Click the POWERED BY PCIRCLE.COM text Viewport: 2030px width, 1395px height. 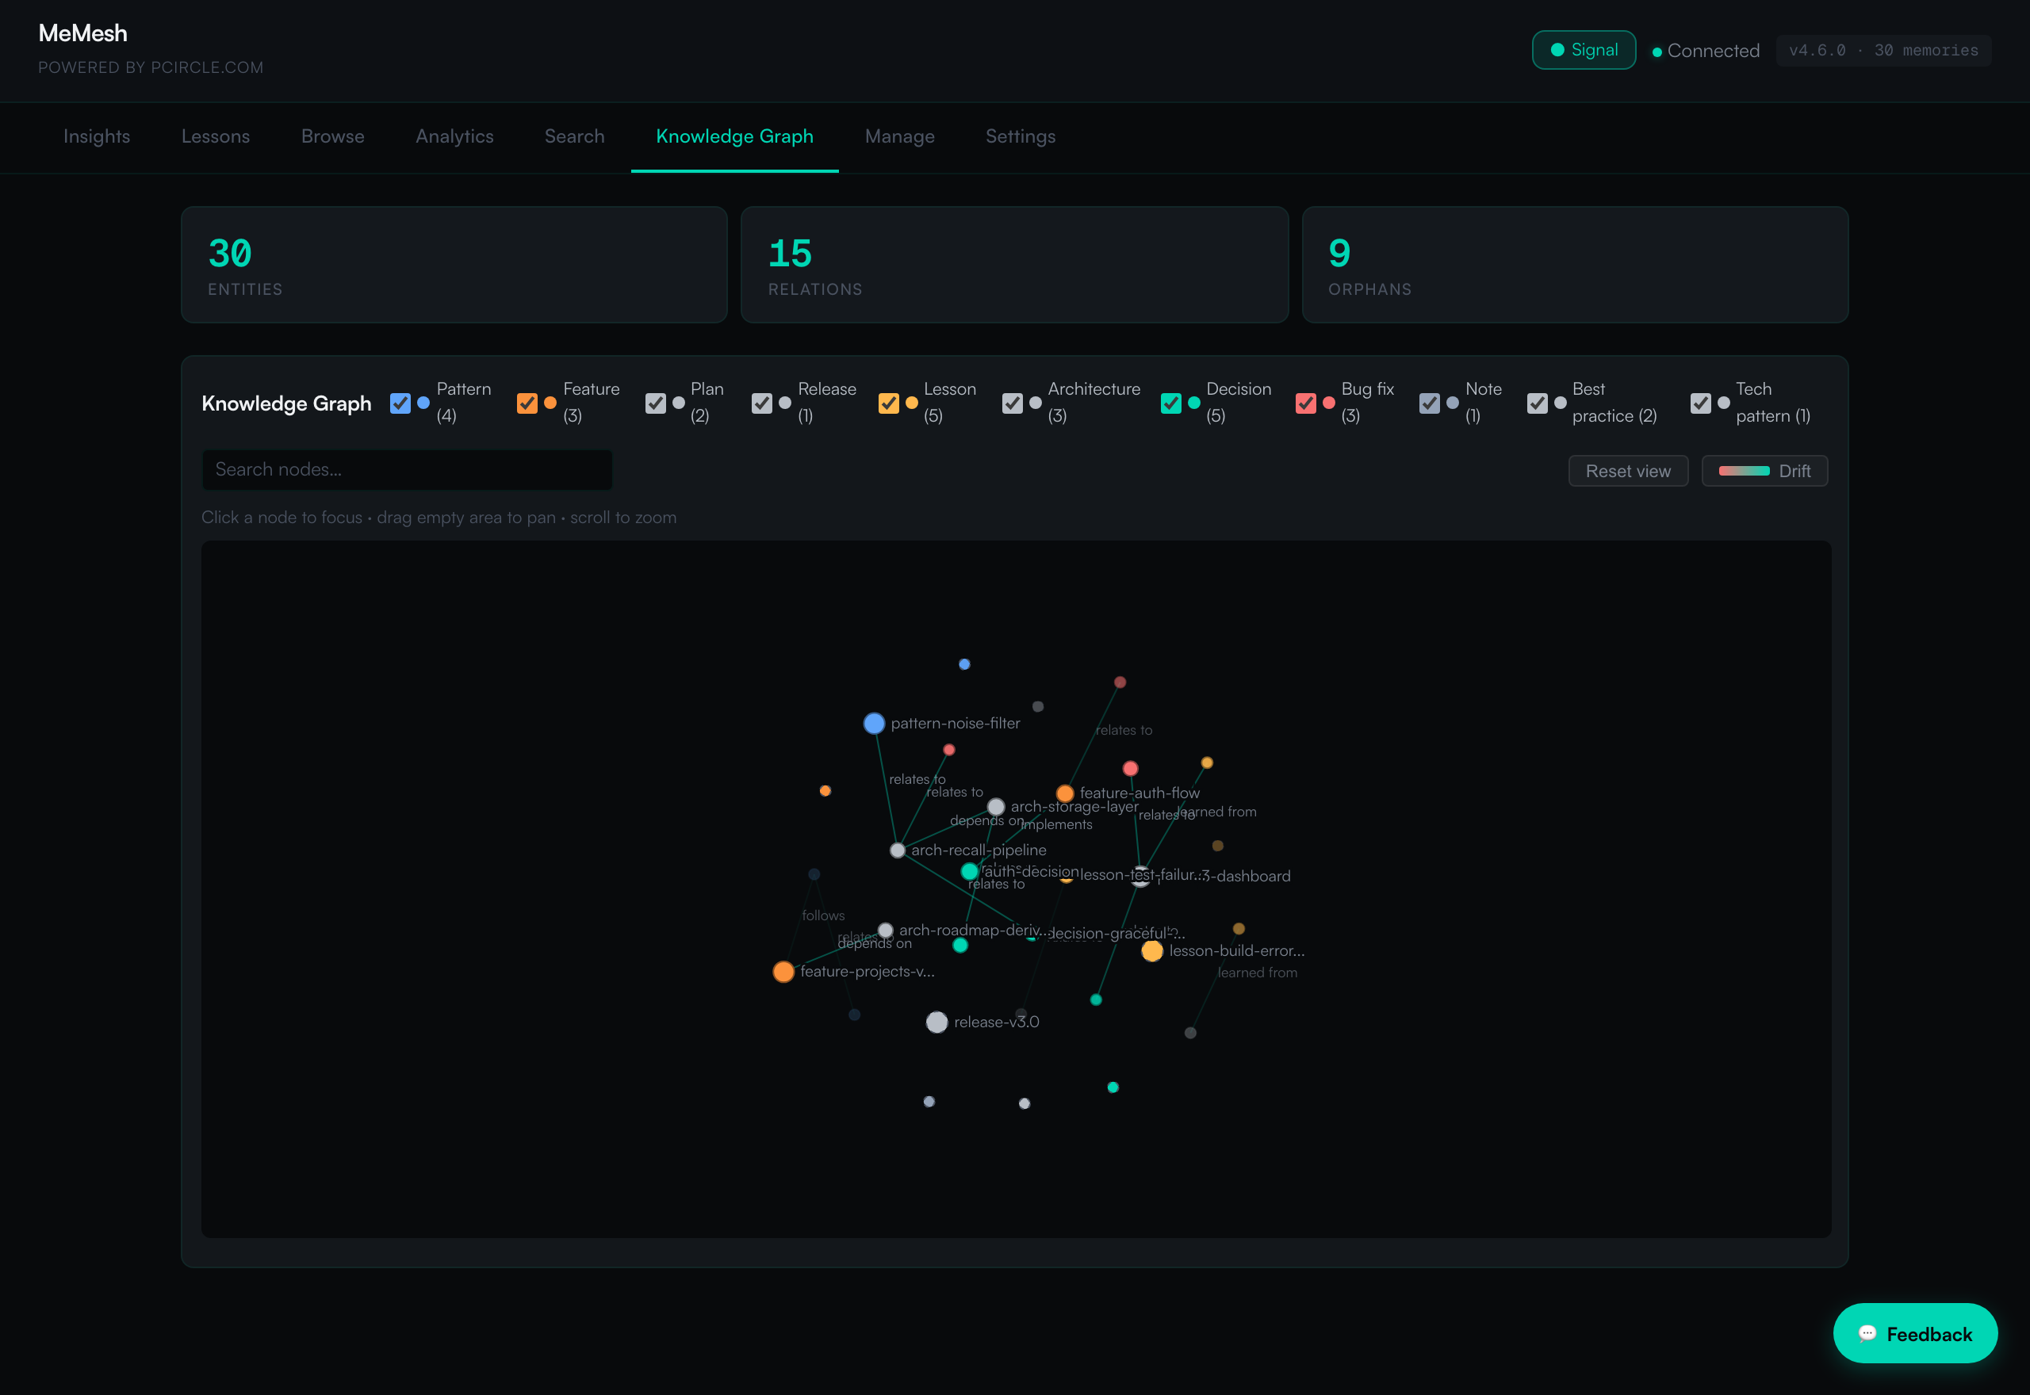click(151, 67)
